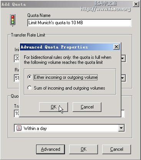Click OK at bottom of Add Quota
The width and height of the screenshot is (141, 160).
(83, 149)
